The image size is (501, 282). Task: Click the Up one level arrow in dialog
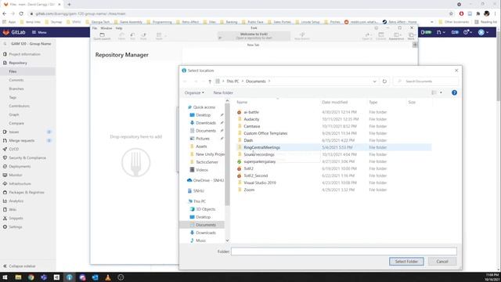(210, 81)
